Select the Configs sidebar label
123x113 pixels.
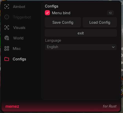coord(19,59)
